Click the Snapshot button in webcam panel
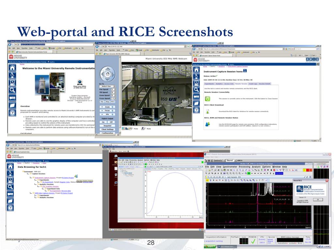The height and width of the screenshot is (250, 334). click(x=107, y=126)
